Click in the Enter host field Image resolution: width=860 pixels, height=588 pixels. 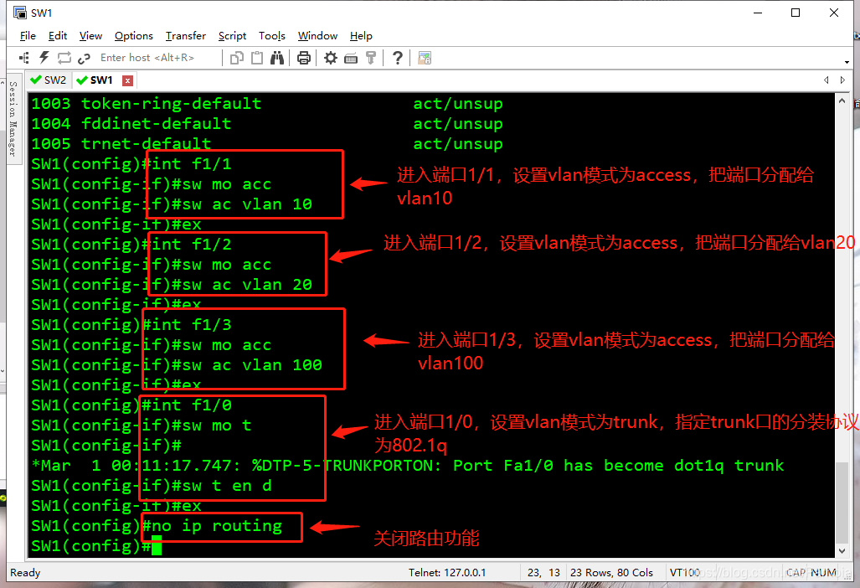point(157,58)
